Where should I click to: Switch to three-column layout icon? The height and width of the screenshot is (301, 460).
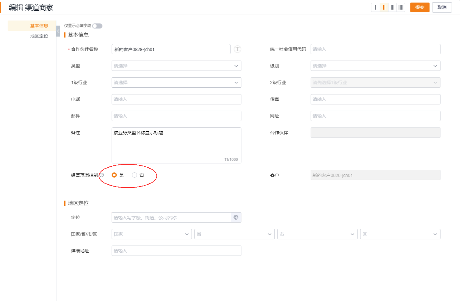[x=393, y=7]
